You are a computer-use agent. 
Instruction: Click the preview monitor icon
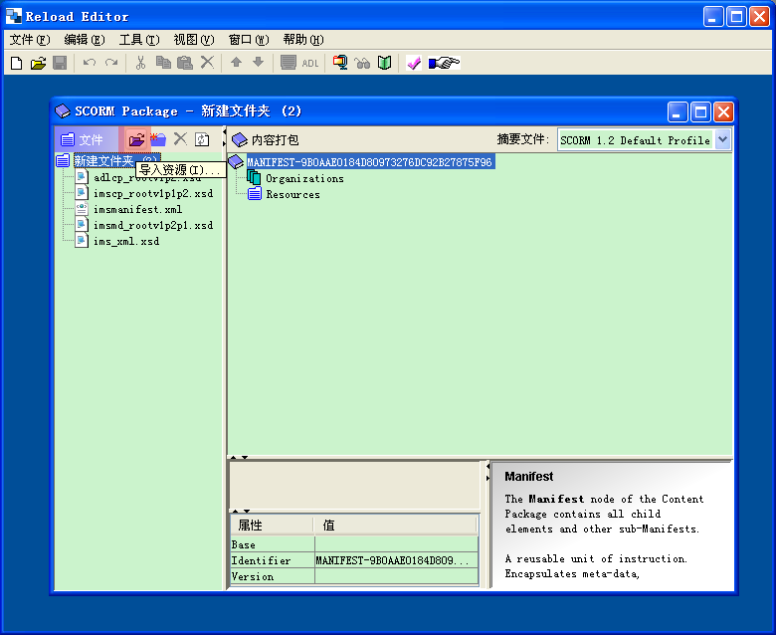point(340,63)
